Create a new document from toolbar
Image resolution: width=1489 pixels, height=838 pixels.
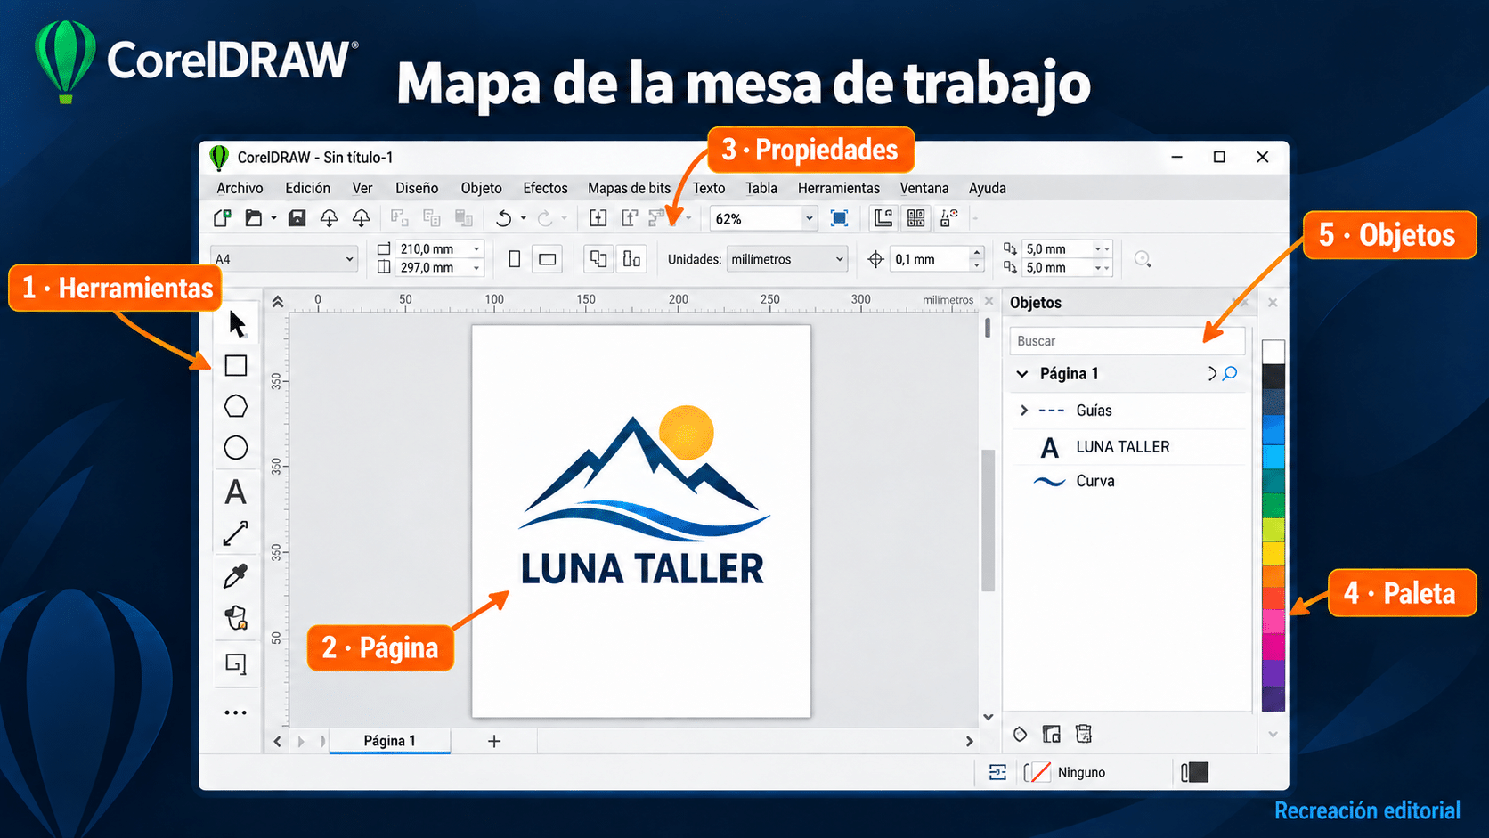(223, 218)
